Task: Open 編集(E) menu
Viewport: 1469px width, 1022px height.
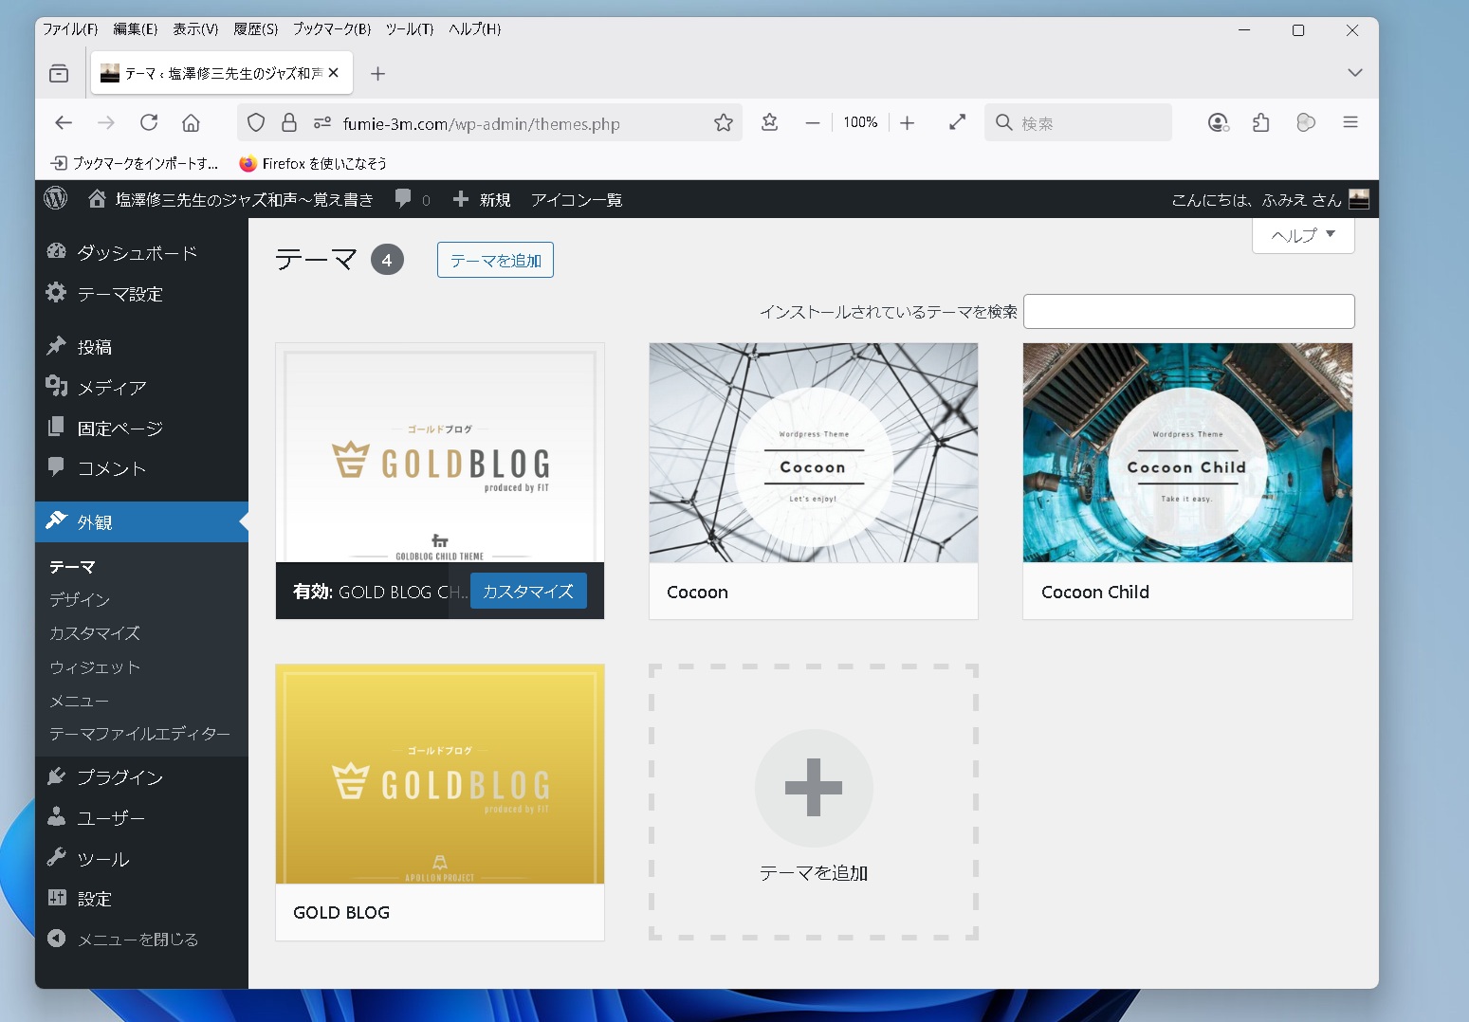Action: [x=136, y=29]
